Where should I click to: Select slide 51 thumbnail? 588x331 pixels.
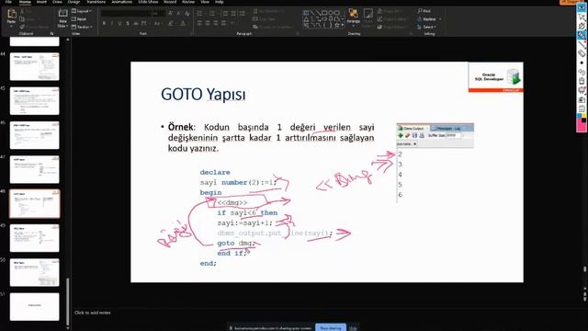pyautogui.click(x=35, y=306)
